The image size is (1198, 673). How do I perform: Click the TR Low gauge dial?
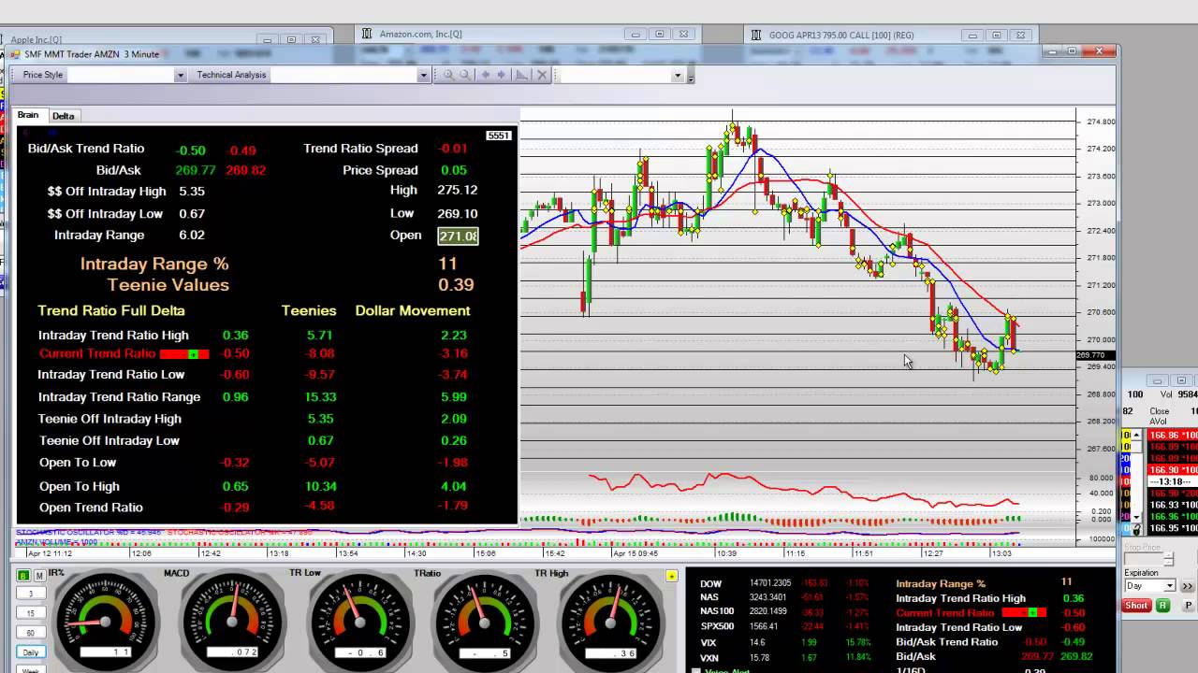358,620
